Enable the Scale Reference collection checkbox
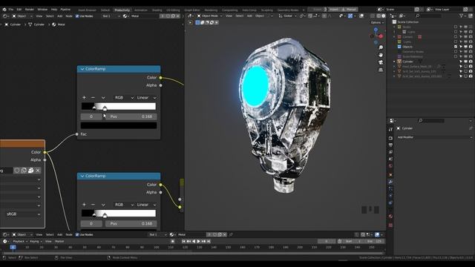The height and width of the screenshot is (267, 475). pos(456,56)
